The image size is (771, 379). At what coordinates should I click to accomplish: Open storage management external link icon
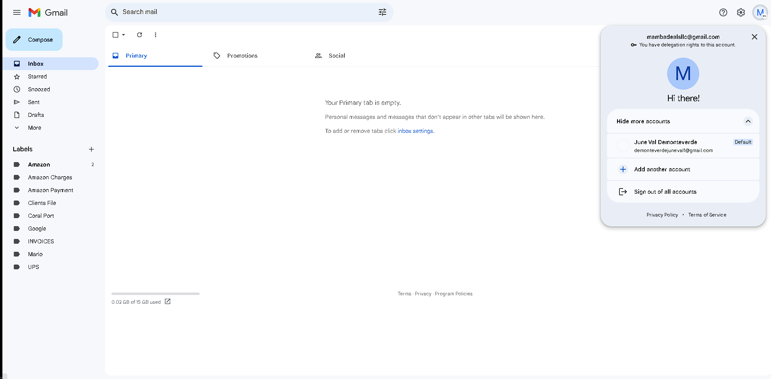tap(168, 301)
